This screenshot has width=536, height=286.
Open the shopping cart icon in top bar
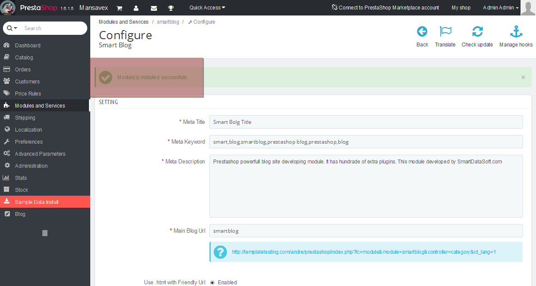click(x=119, y=8)
